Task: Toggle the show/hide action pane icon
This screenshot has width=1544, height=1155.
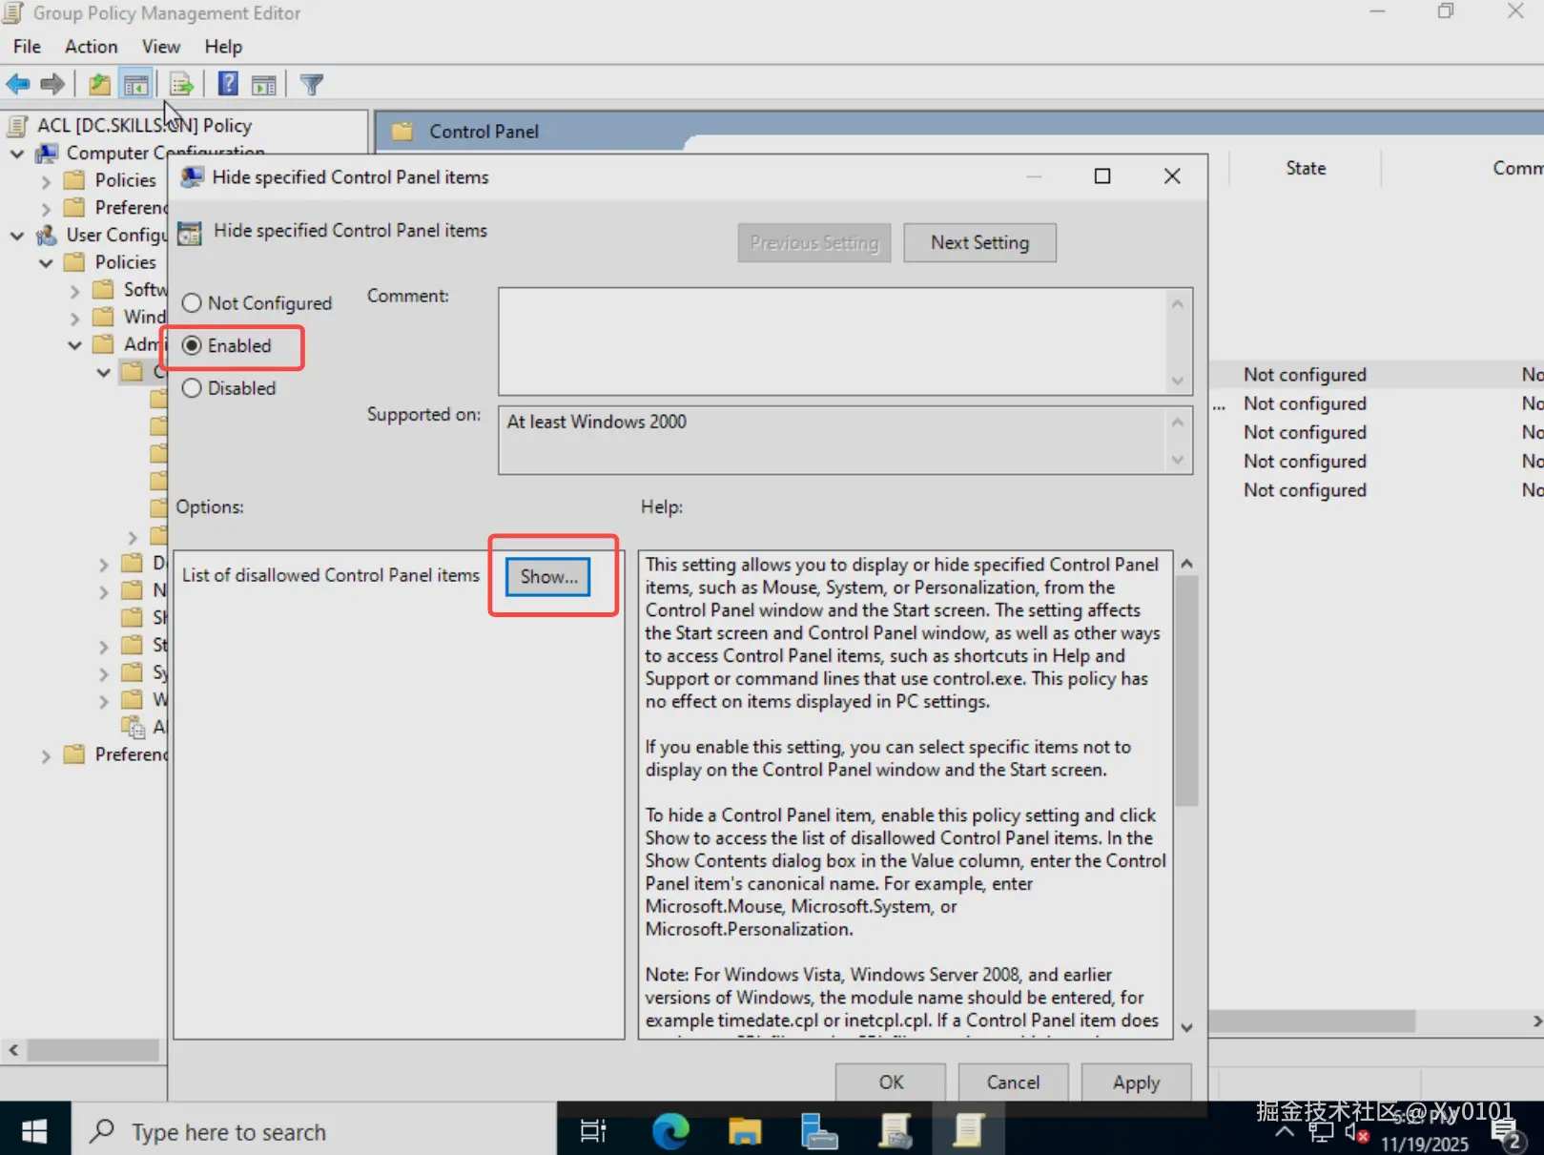Action: (264, 84)
